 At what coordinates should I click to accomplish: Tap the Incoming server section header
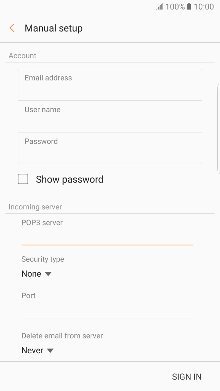coord(35,207)
